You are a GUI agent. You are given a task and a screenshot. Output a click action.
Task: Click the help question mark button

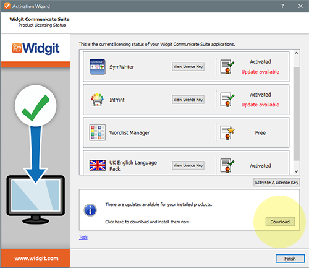pos(282,6)
